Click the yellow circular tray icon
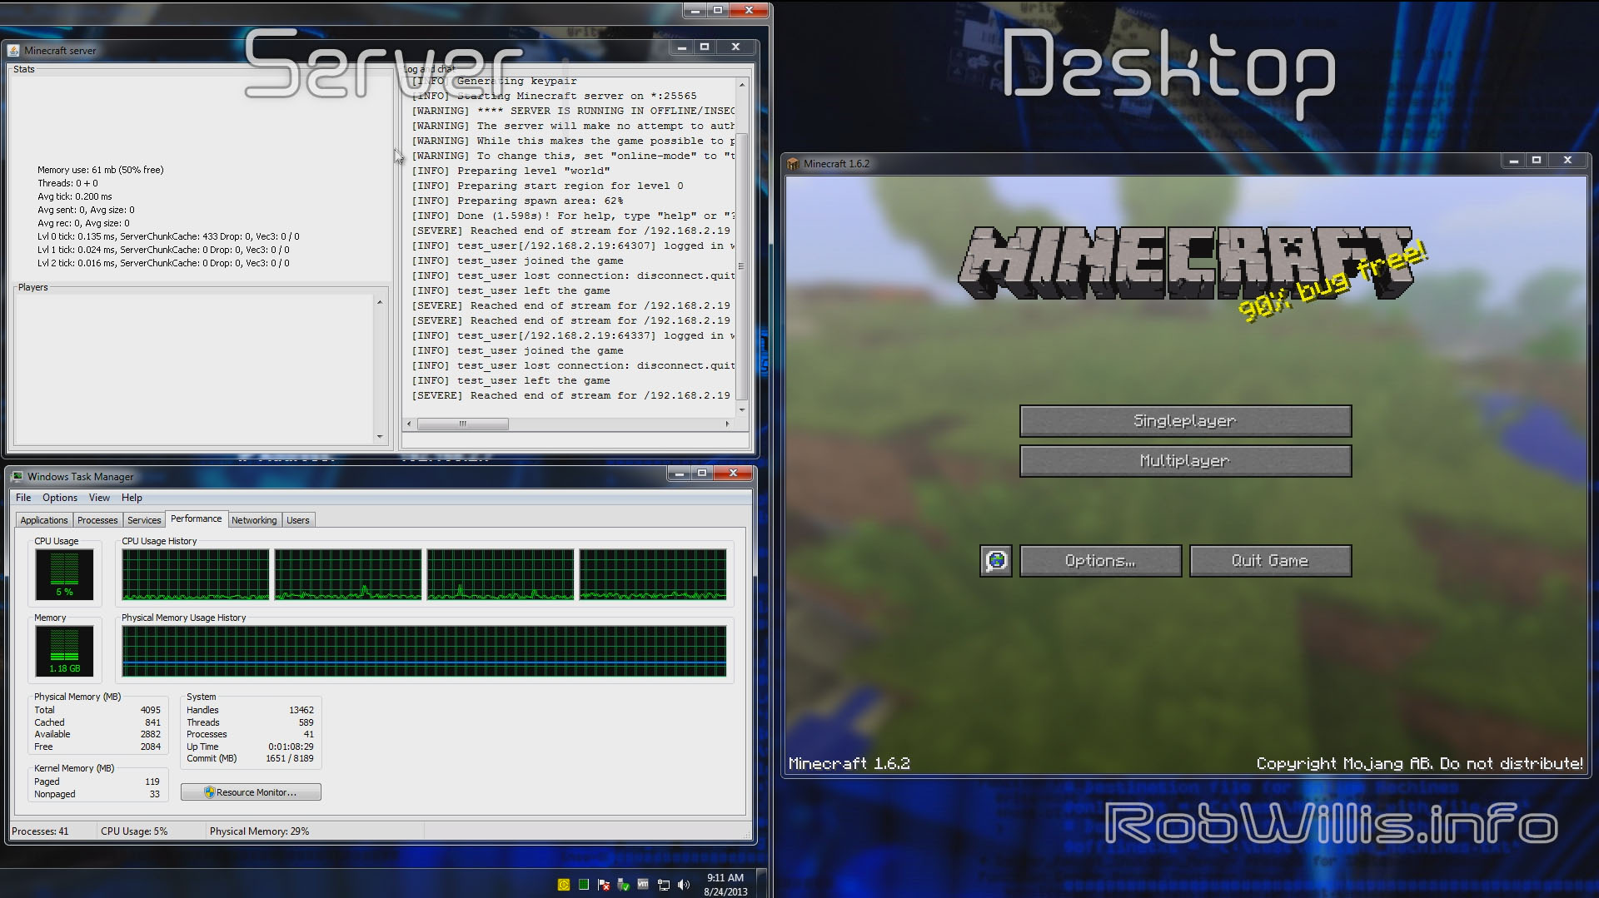The height and width of the screenshot is (898, 1599). 564,885
